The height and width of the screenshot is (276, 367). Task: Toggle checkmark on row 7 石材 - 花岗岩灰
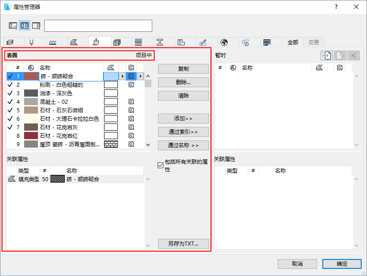coord(10,127)
